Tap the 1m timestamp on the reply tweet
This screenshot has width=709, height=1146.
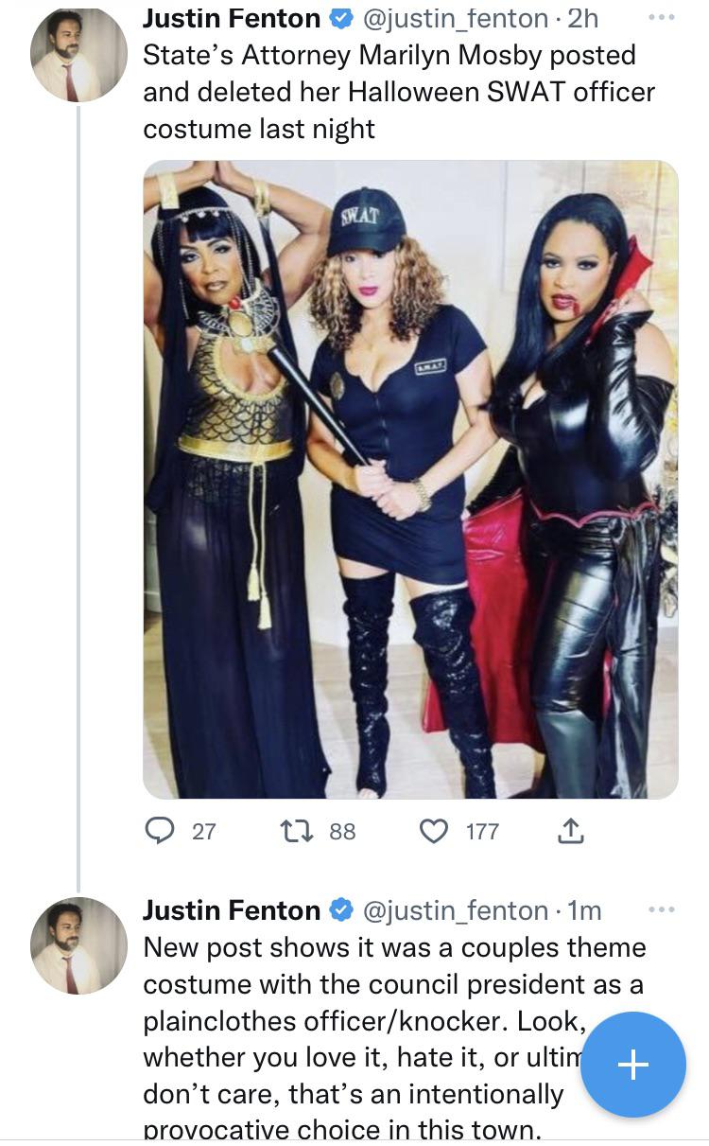585,910
